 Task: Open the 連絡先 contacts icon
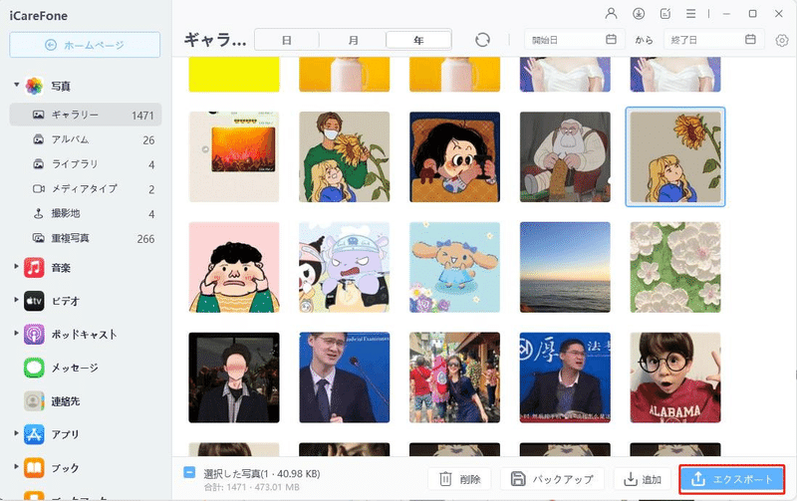coord(34,401)
